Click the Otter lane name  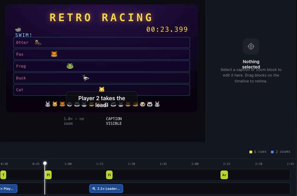click(22, 42)
